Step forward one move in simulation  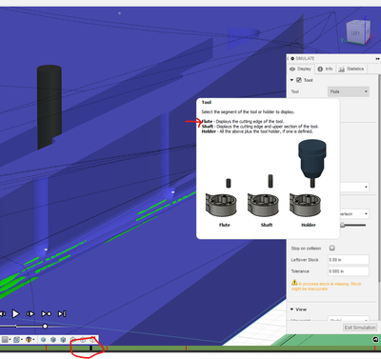[x=30, y=314]
